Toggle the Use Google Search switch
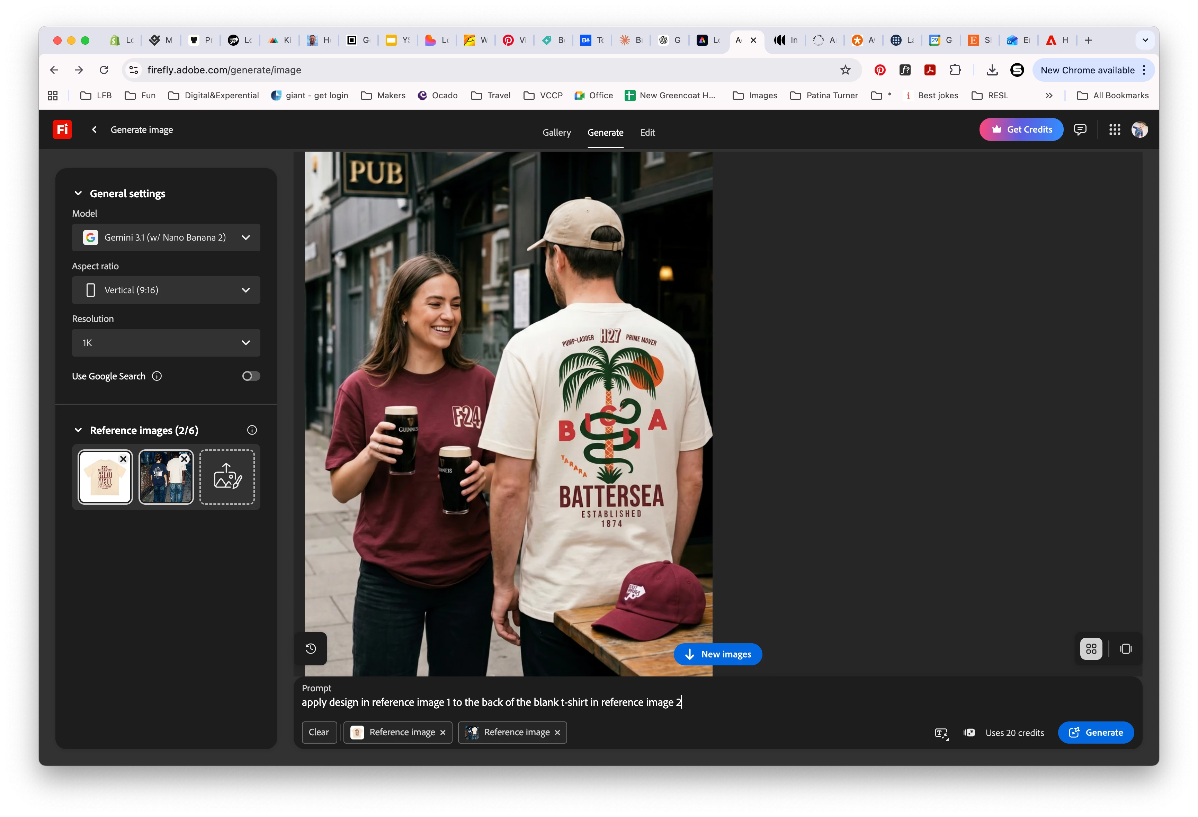 click(251, 376)
